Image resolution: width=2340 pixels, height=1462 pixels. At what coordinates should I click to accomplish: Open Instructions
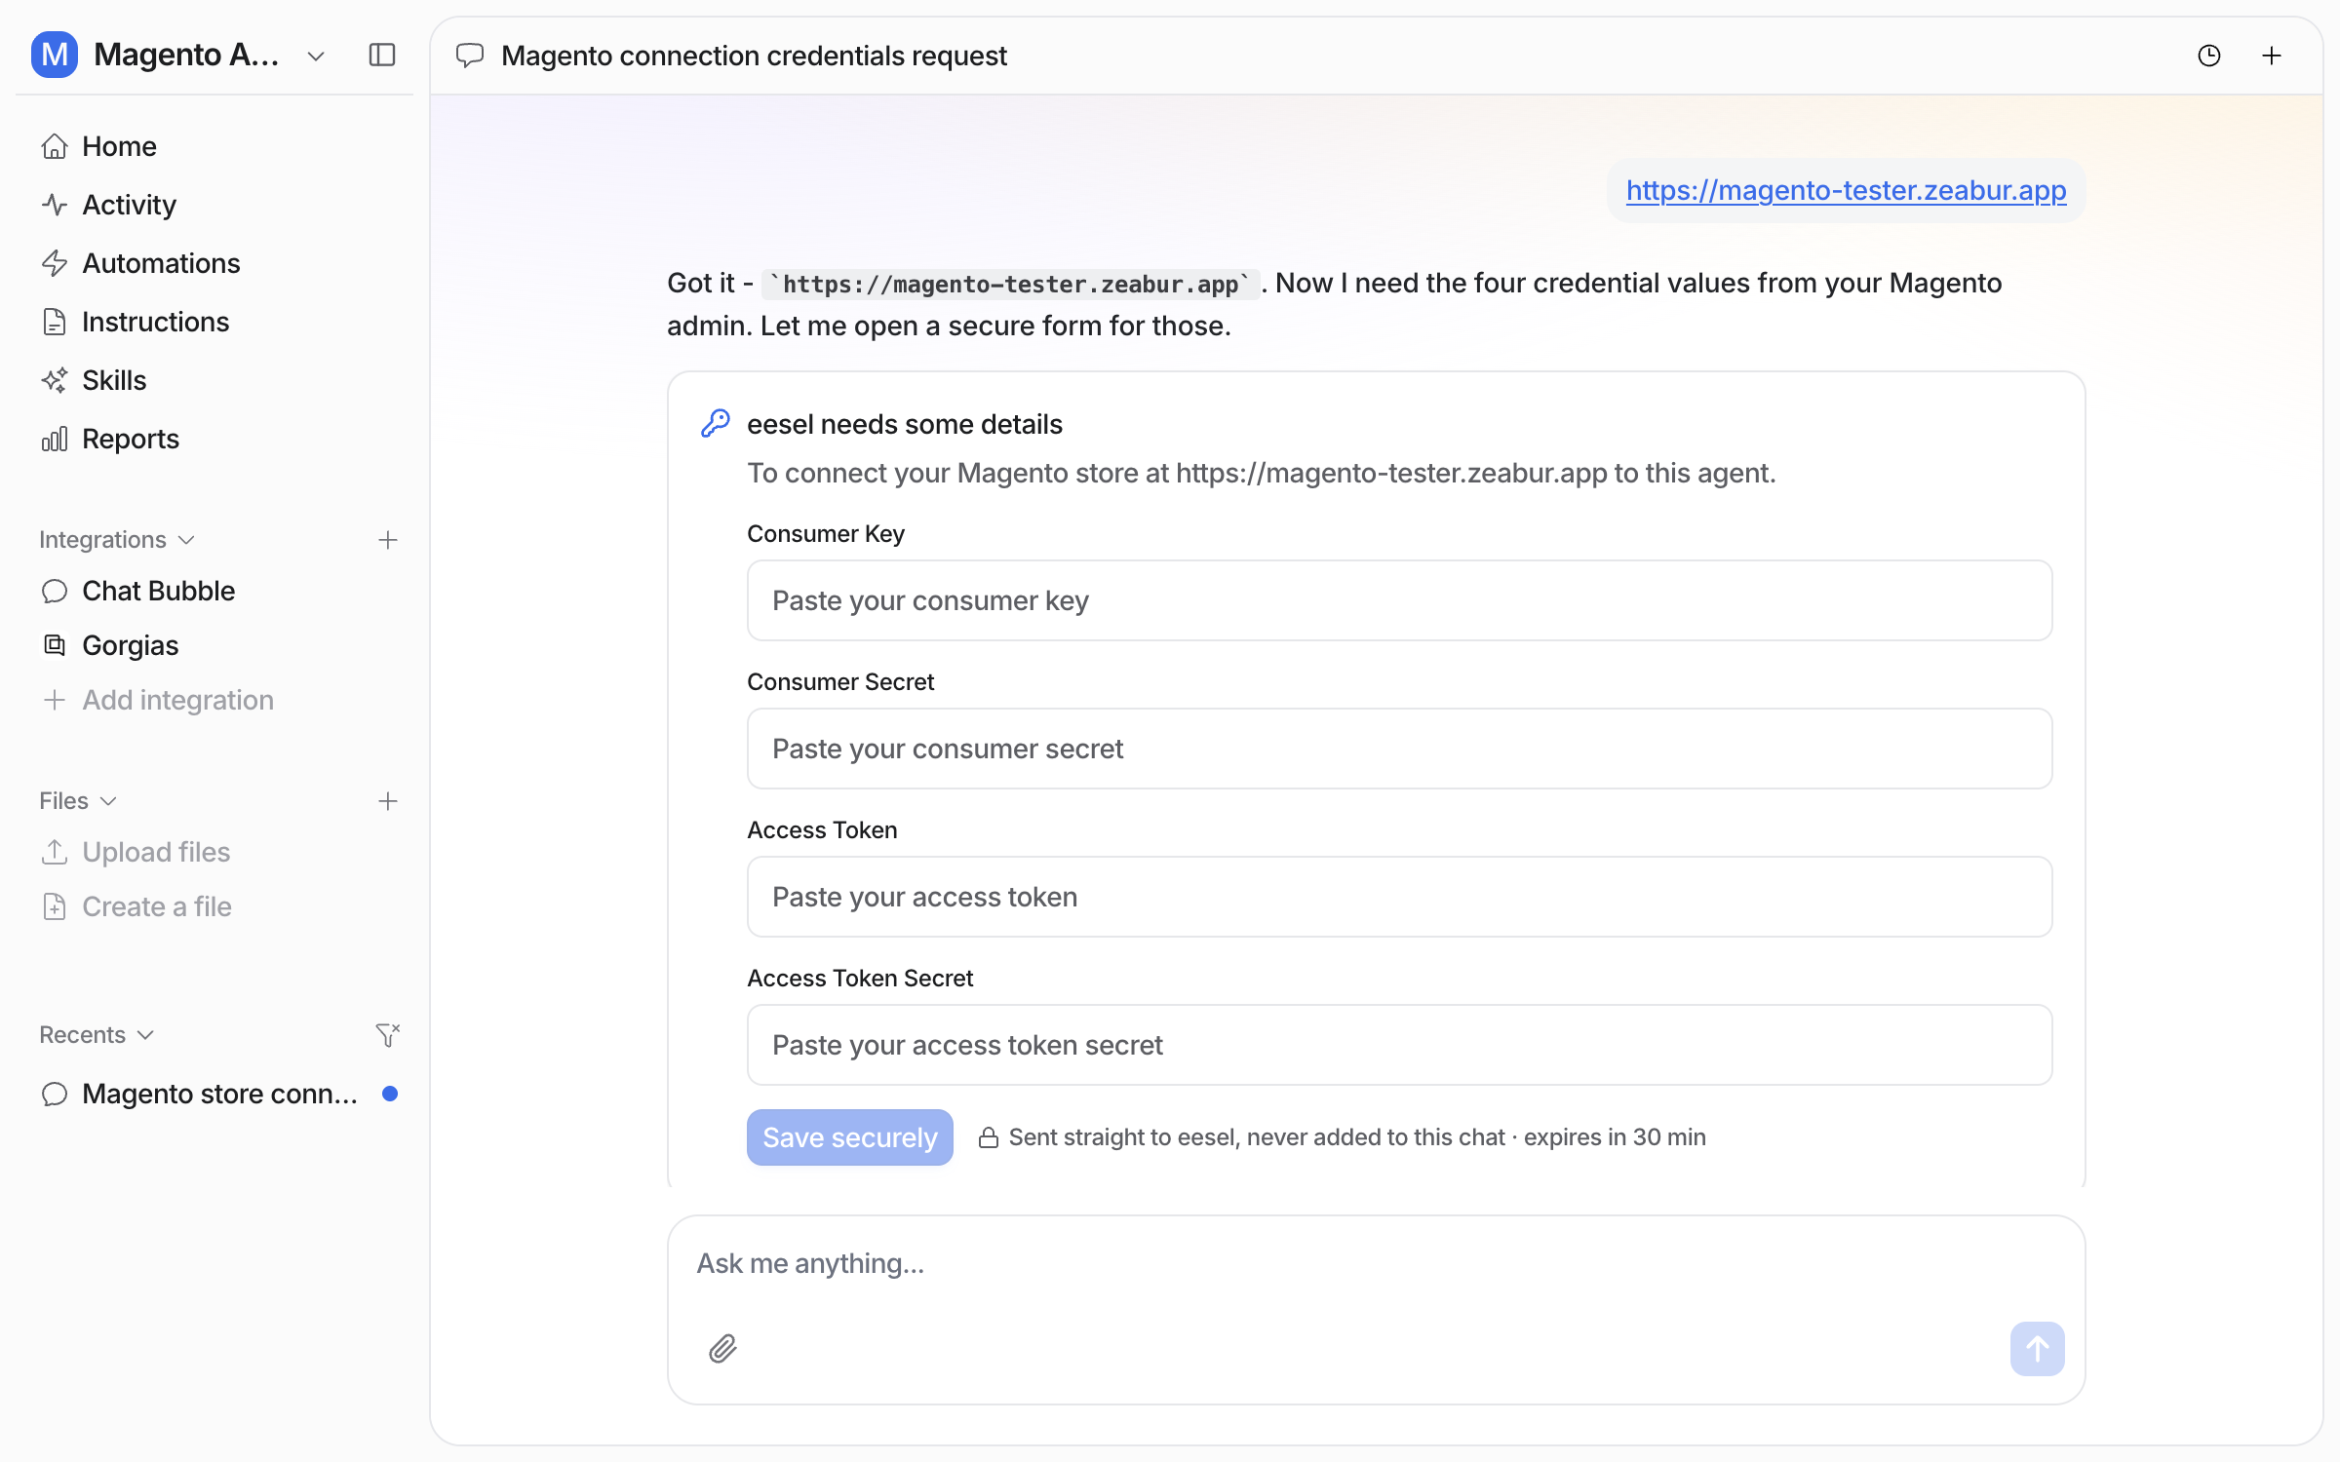214,322
